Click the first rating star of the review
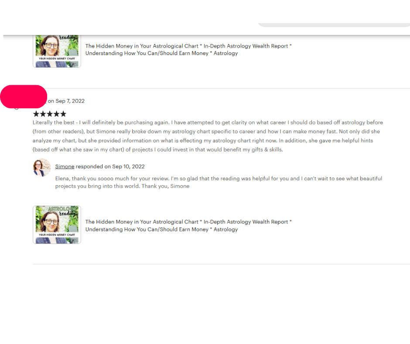410x344 pixels. click(x=36, y=114)
